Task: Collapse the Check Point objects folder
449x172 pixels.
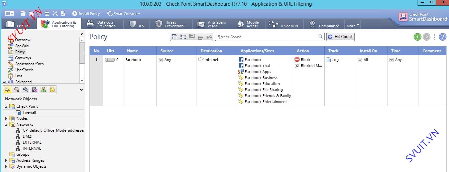Action: [x=6, y=106]
